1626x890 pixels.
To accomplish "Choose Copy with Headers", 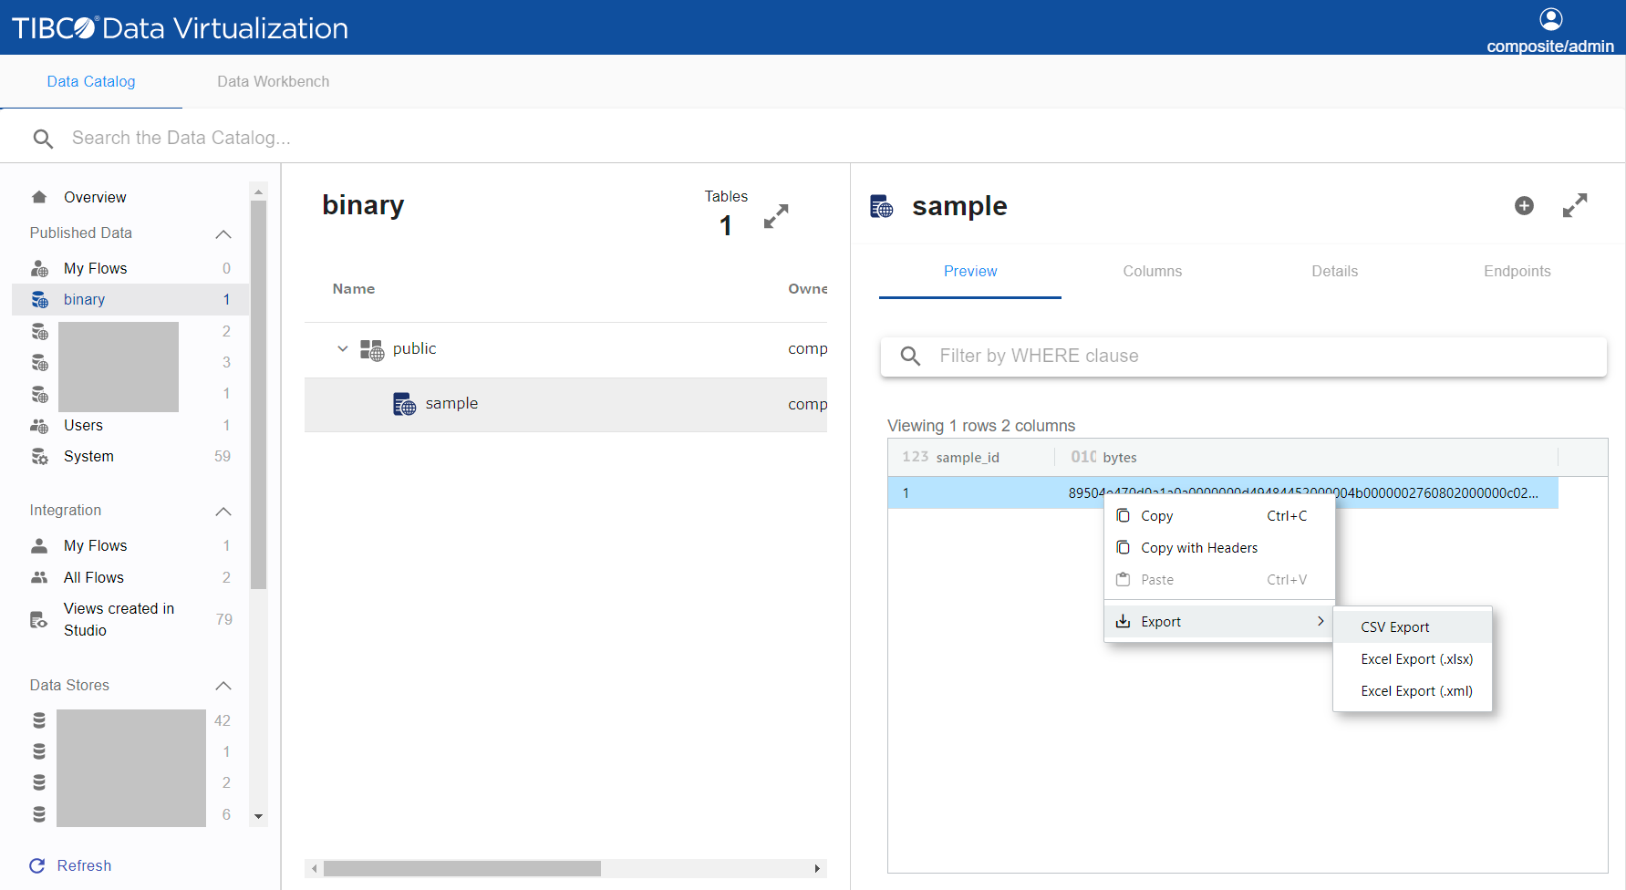I will point(1219,548).
